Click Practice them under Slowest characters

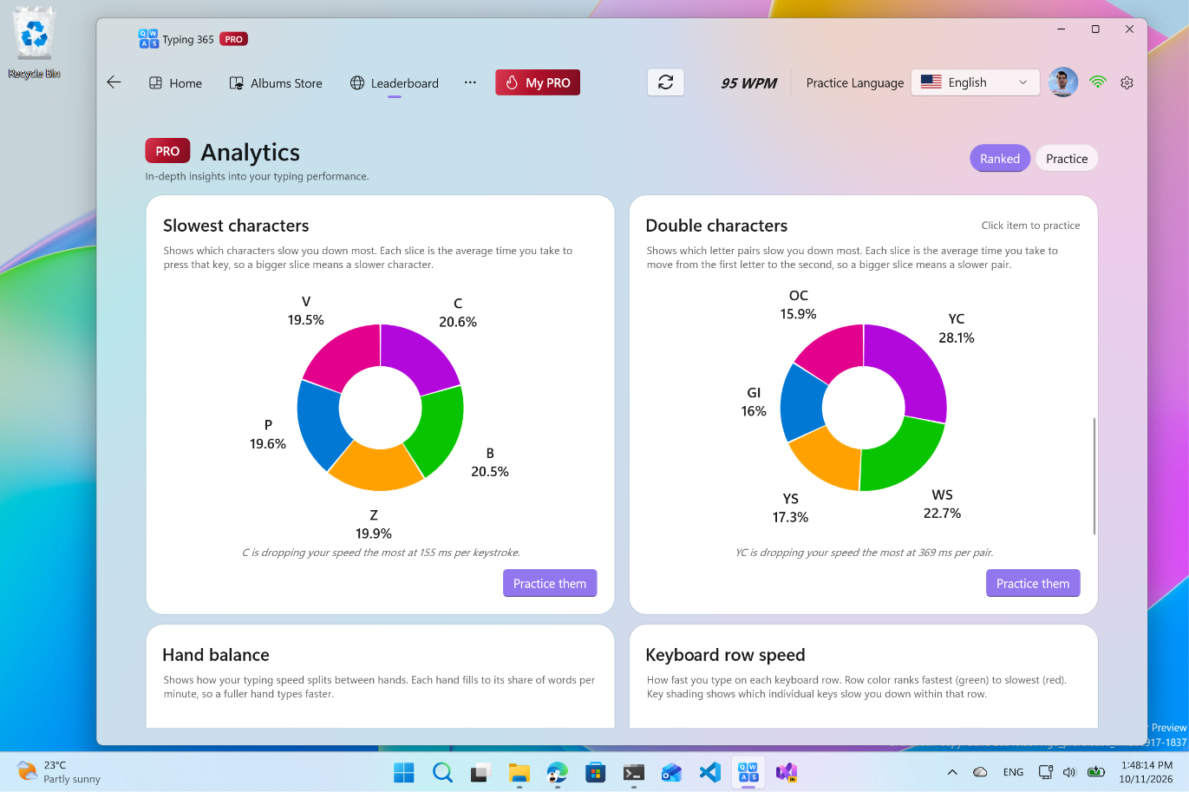pos(550,584)
